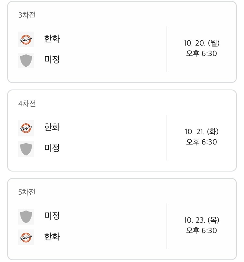Screen dimensions: 244x262
Task: Click the gray shield icon in 5차전 card
Action: 26,216
